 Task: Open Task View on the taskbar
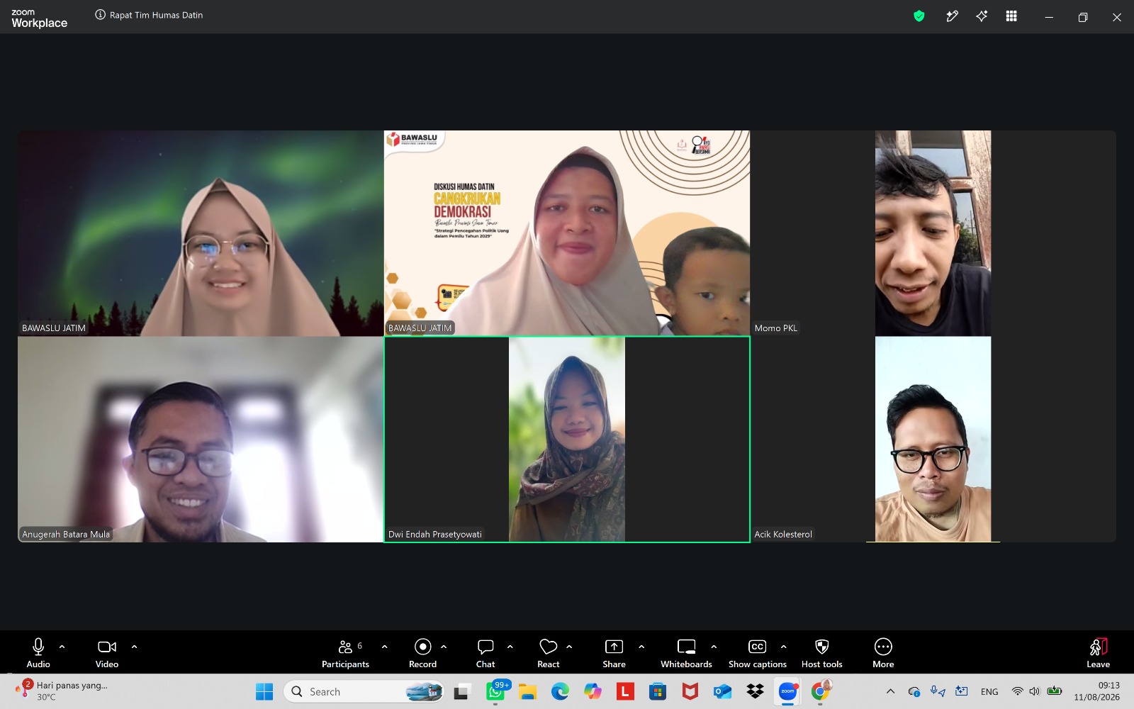click(462, 691)
